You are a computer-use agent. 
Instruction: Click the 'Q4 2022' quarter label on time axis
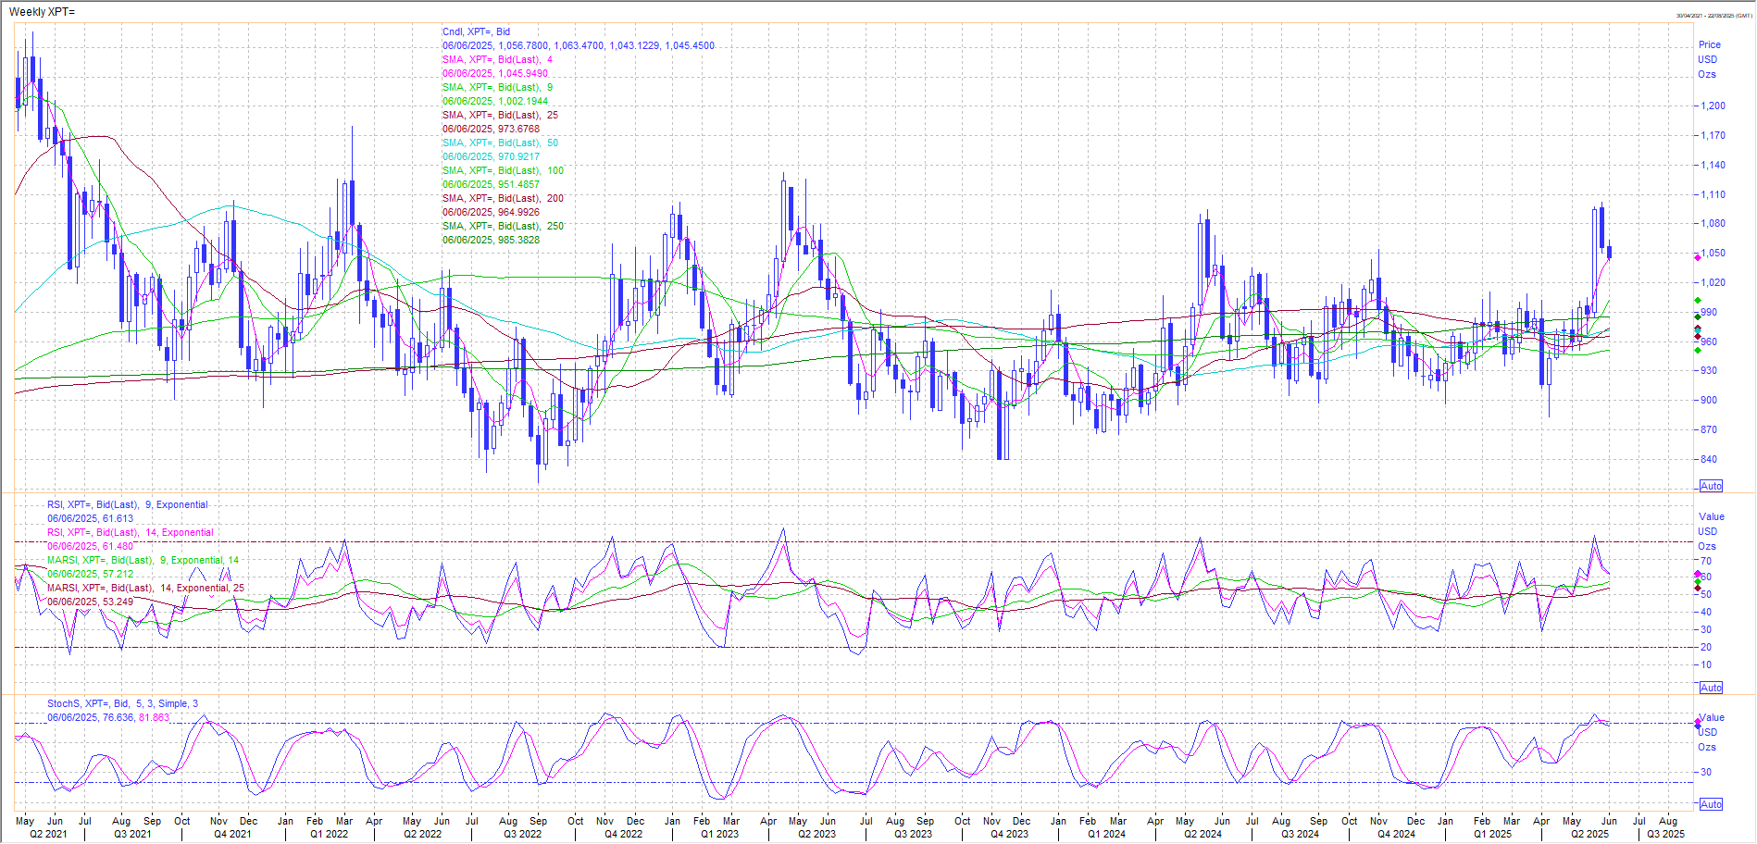coord(623,834)
